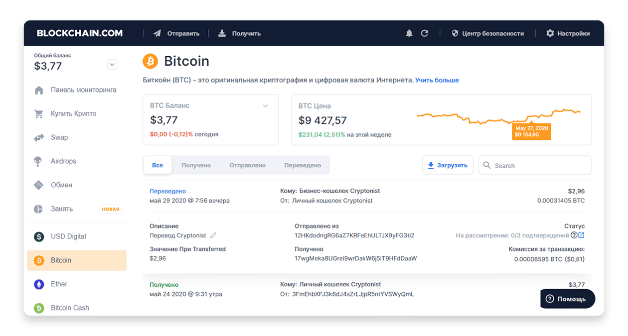
Task: Select the Все tab
Action: pos(157,165)
